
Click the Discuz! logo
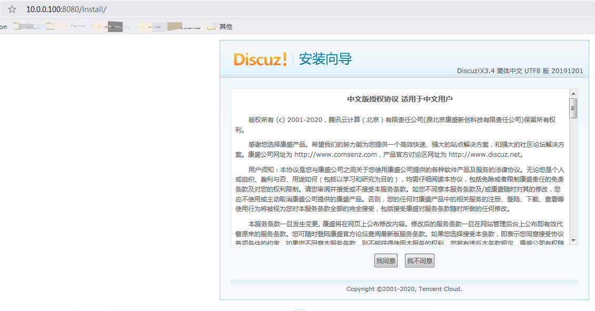(x=260, y=59)
